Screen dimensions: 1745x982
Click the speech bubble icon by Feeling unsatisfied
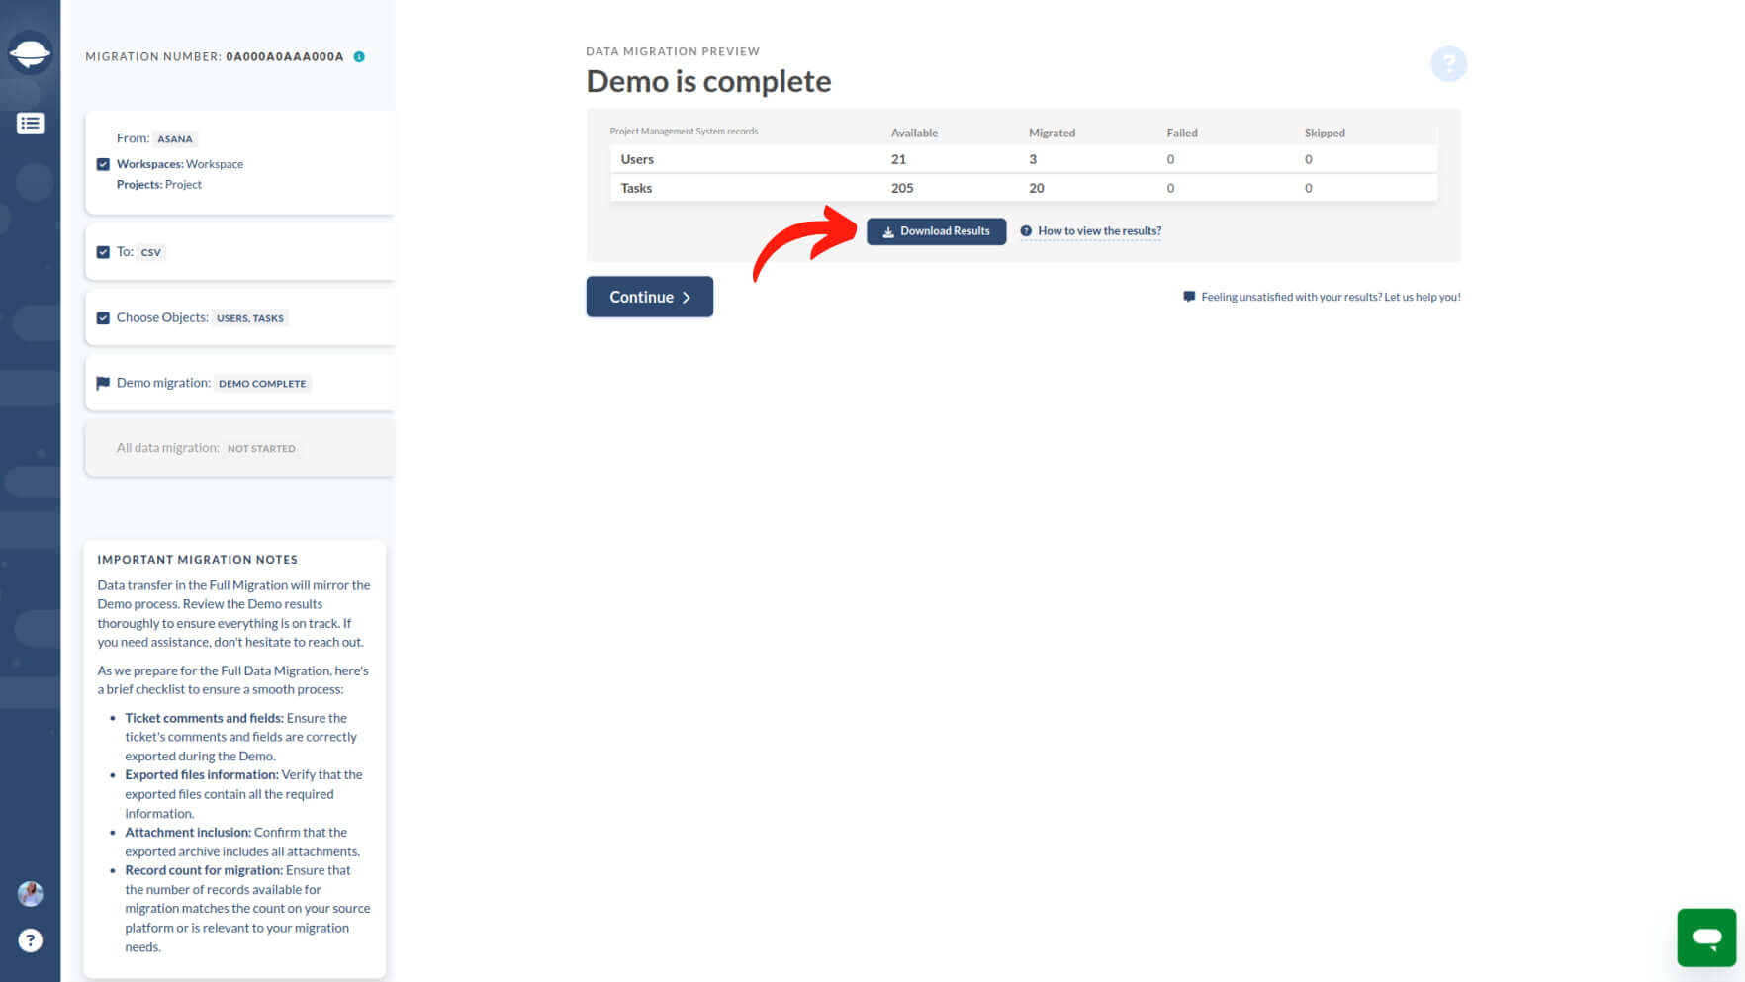1189,297
